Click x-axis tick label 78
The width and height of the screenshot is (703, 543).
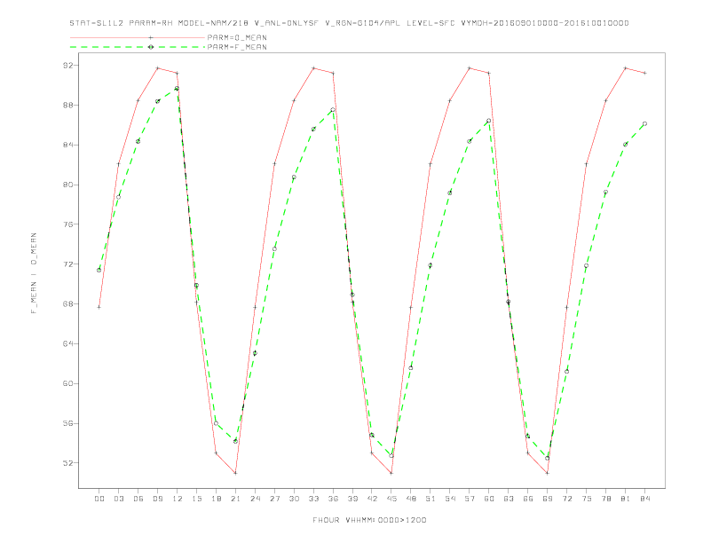coord(606,499)
